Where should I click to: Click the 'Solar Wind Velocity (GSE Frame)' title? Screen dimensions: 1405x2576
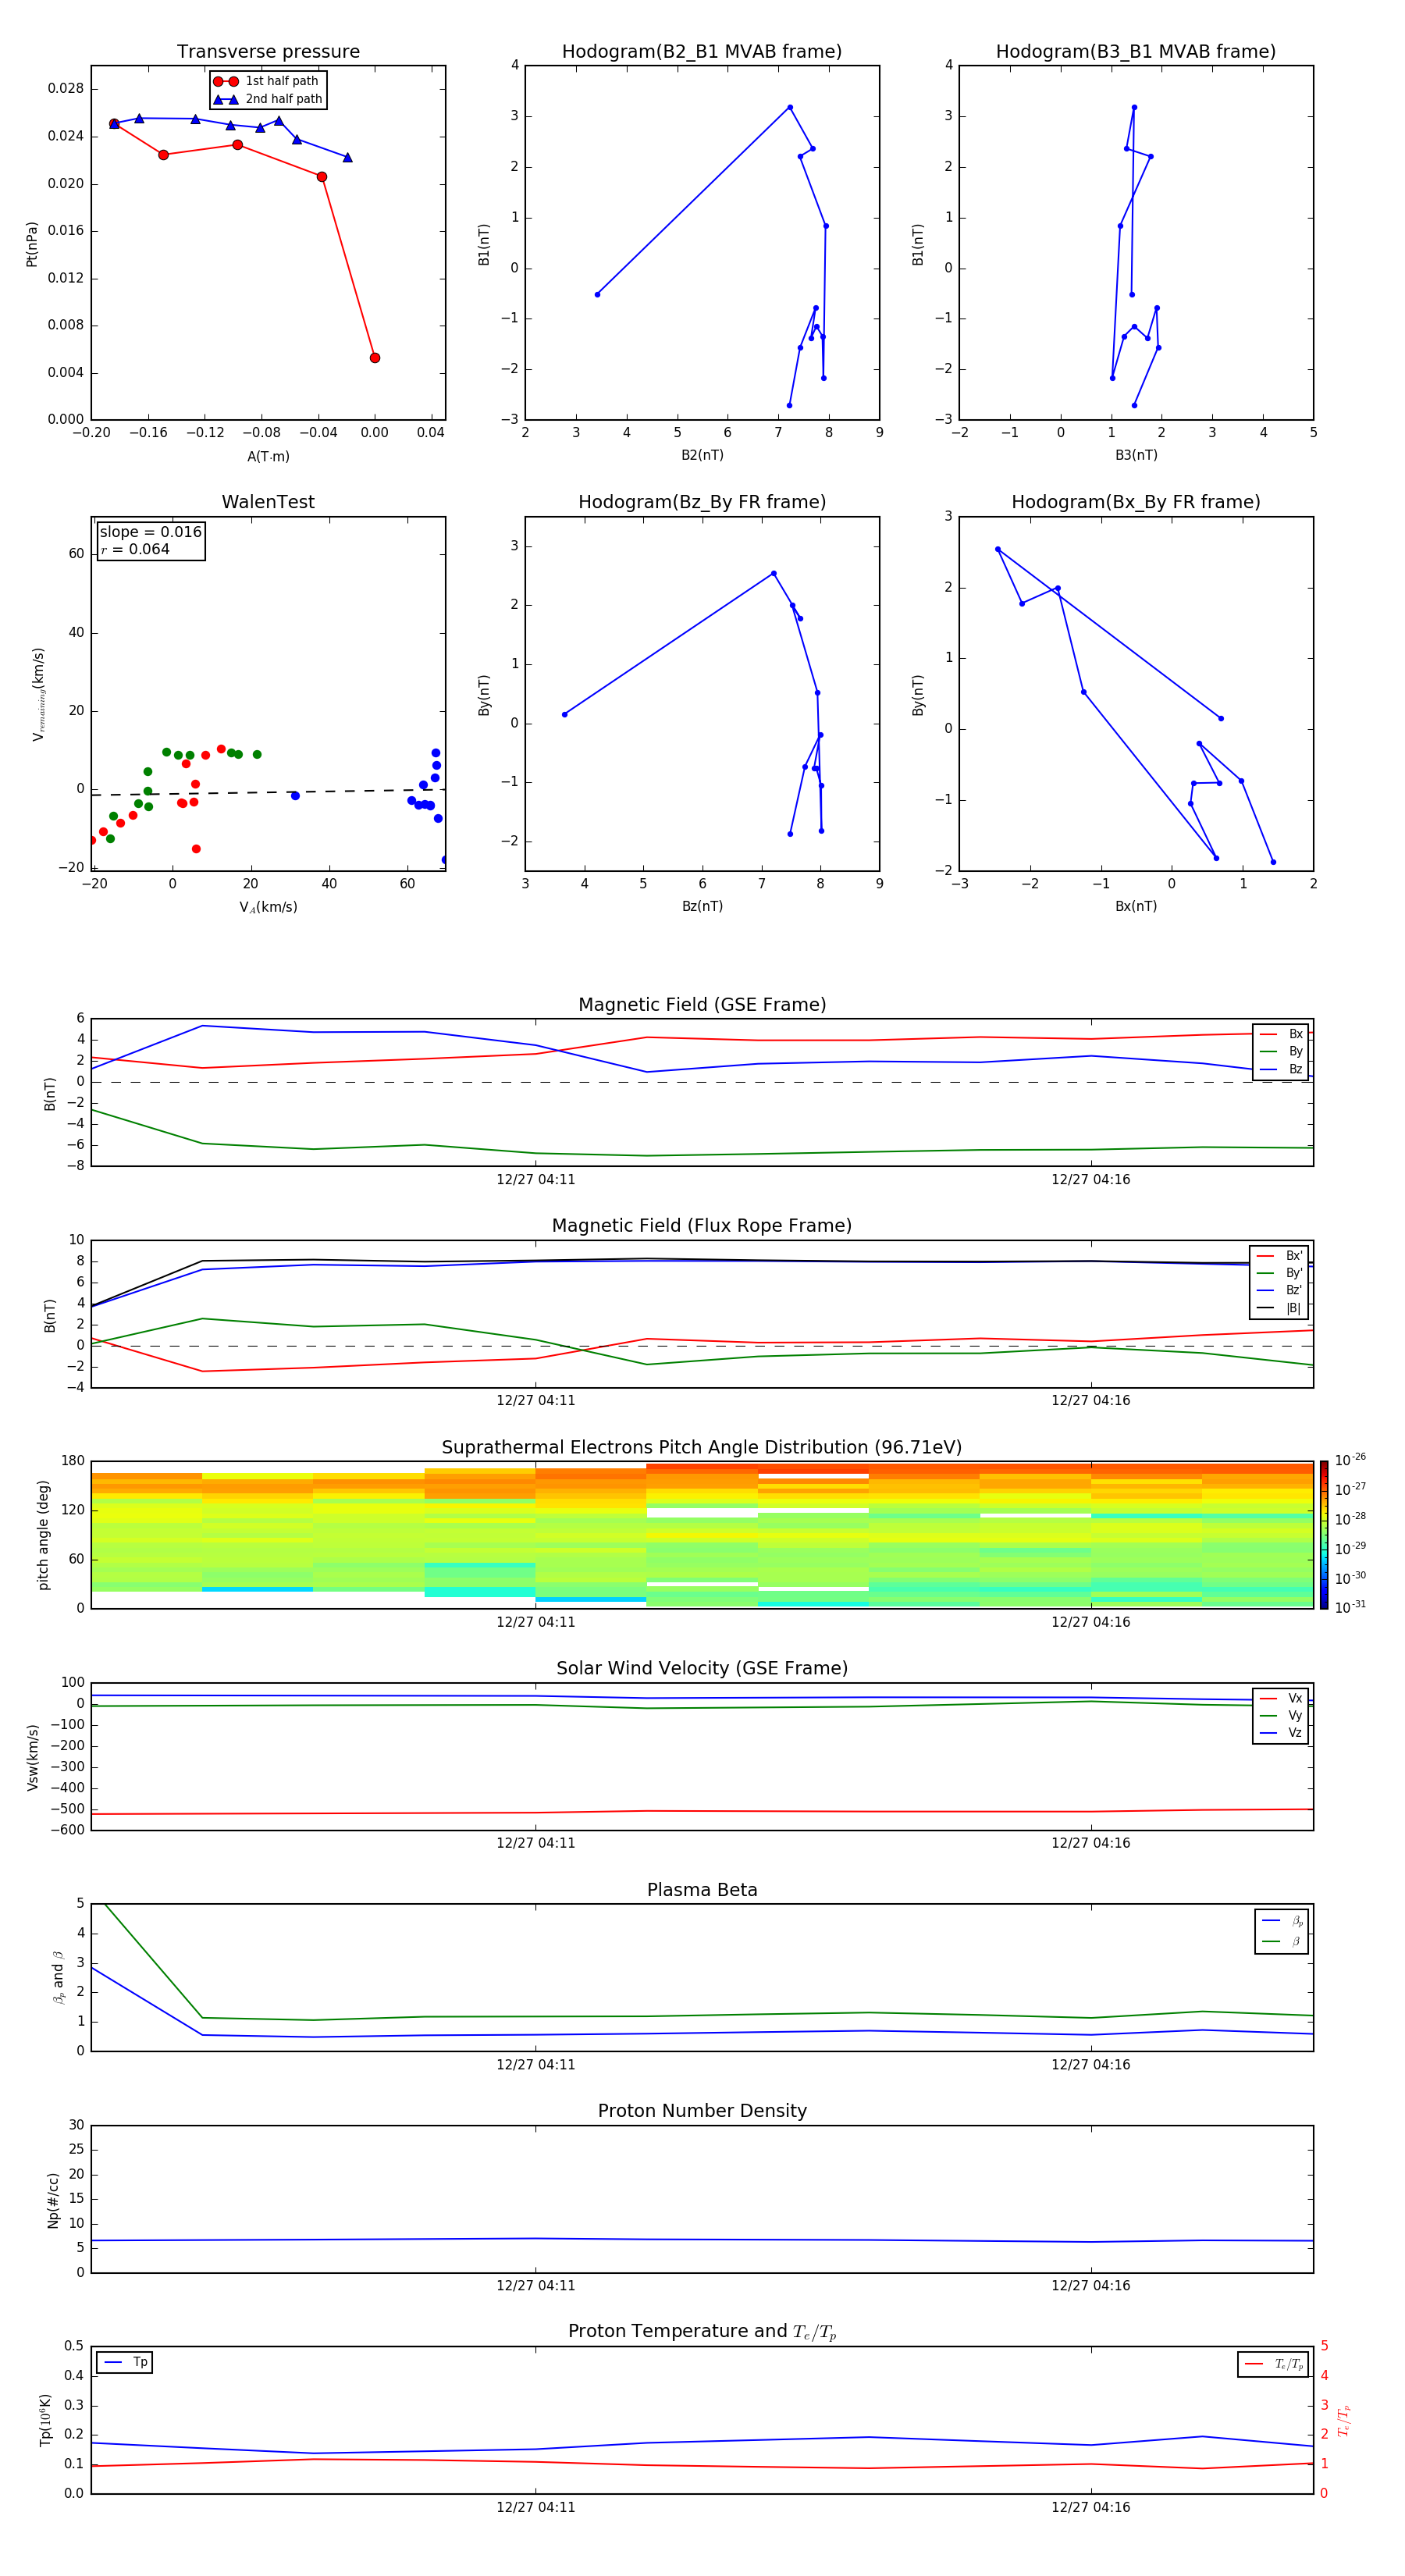(702, 1668)
